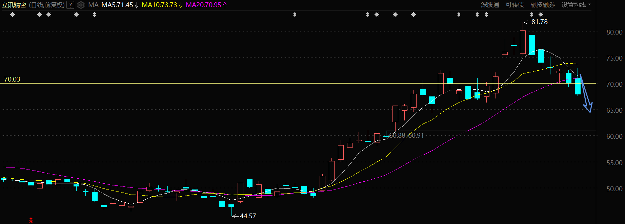Click the 55.00 price axis label
The image size is (625, 224).
(x=614, y=163)
